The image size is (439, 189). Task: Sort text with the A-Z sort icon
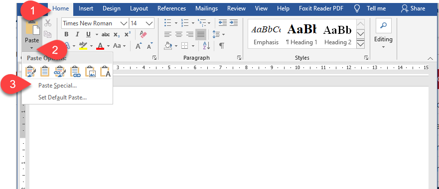point(206,46)
